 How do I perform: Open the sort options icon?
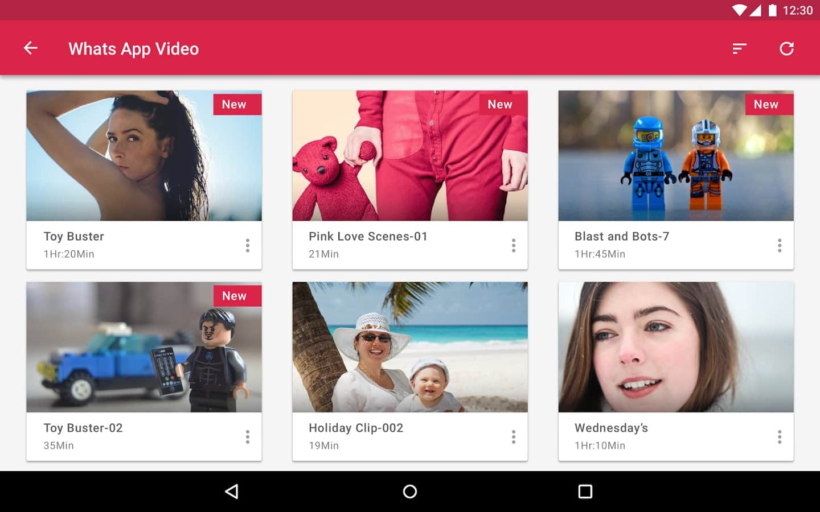(739, 49)
